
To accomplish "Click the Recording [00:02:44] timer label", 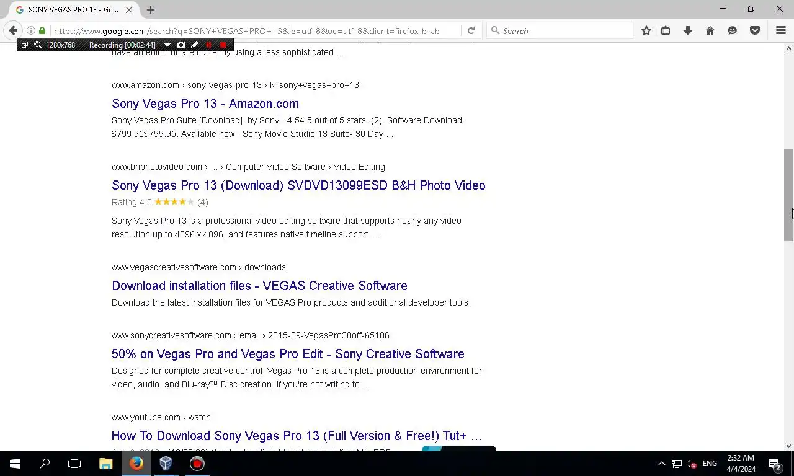I will [x=122, y=45].
